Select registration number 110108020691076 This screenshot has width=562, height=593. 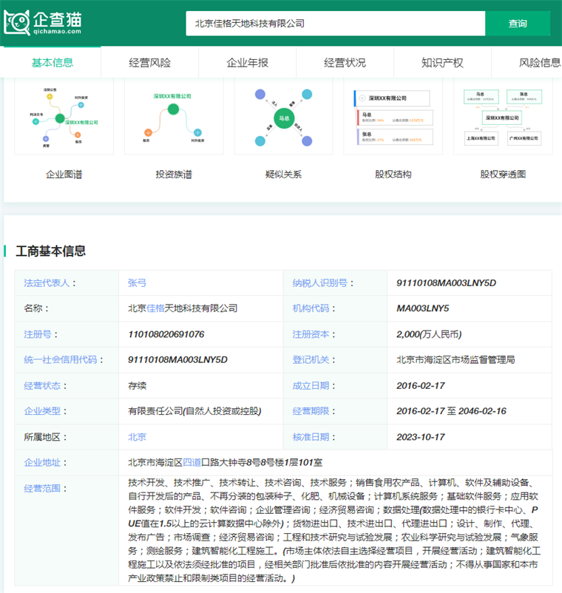(x=166, y=334)
